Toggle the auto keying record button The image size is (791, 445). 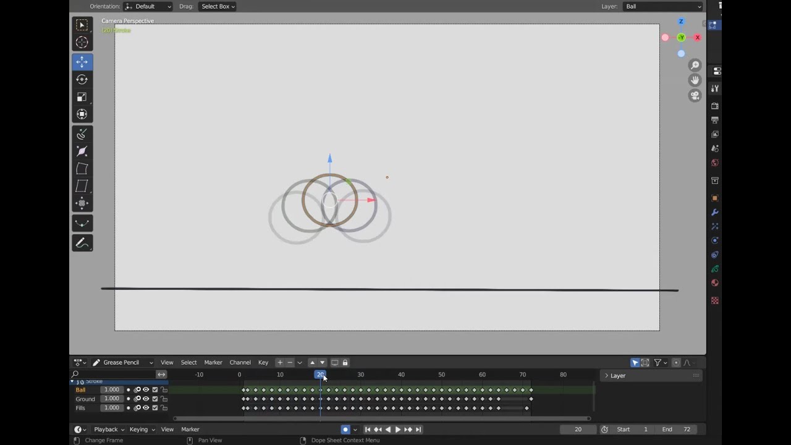pos(345,430)
